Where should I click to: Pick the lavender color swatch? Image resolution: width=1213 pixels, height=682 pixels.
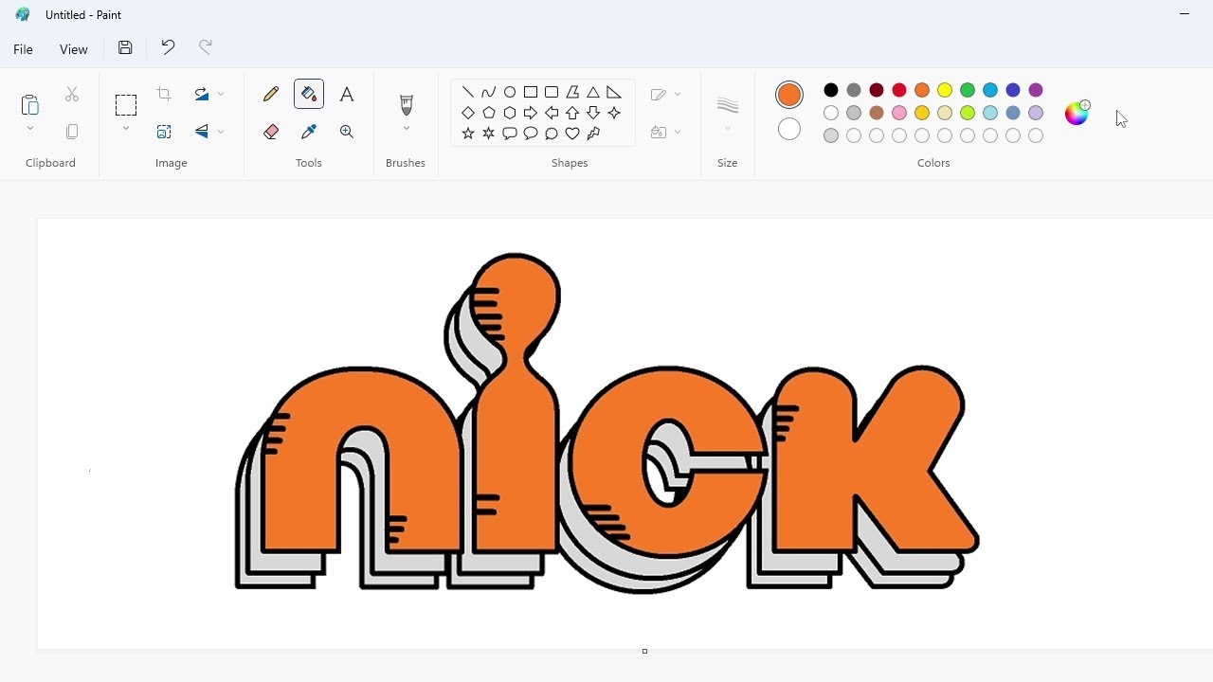1036,113
